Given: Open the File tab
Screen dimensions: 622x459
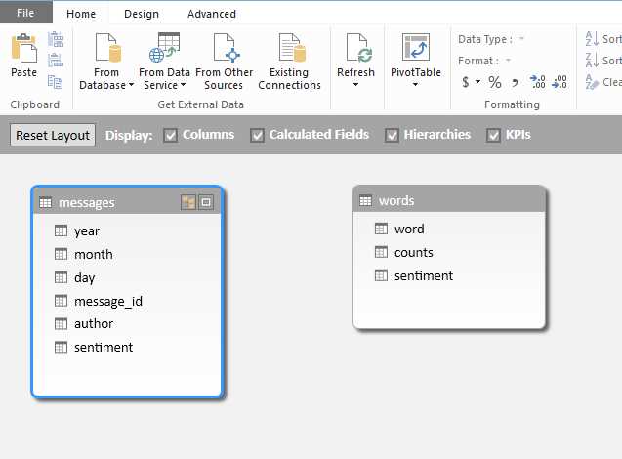Looking at the screenshot, I should [x=25, y=13].
